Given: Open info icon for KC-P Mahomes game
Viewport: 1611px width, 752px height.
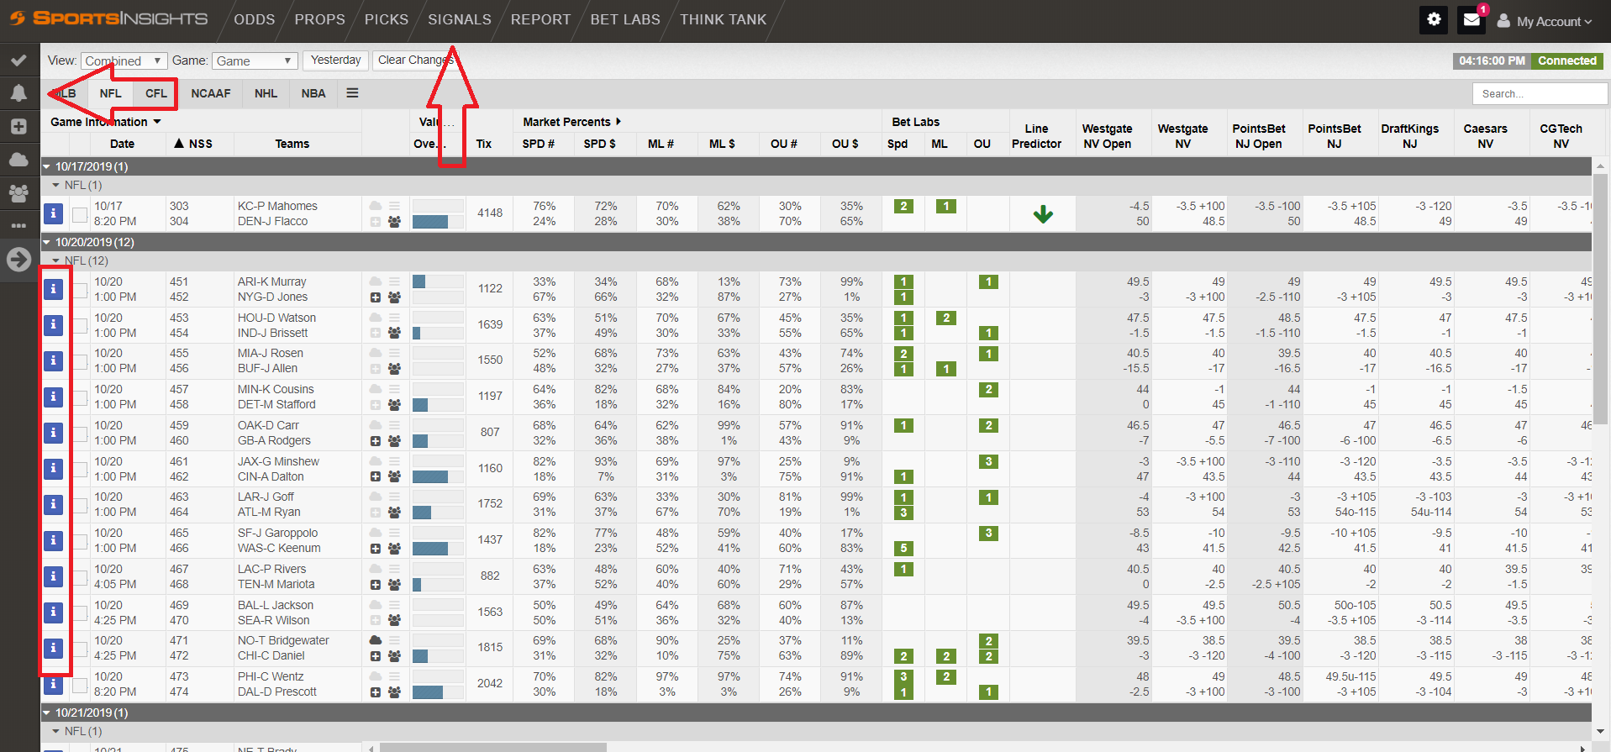Looking at the screenshot, I should (x=53, y=213).
